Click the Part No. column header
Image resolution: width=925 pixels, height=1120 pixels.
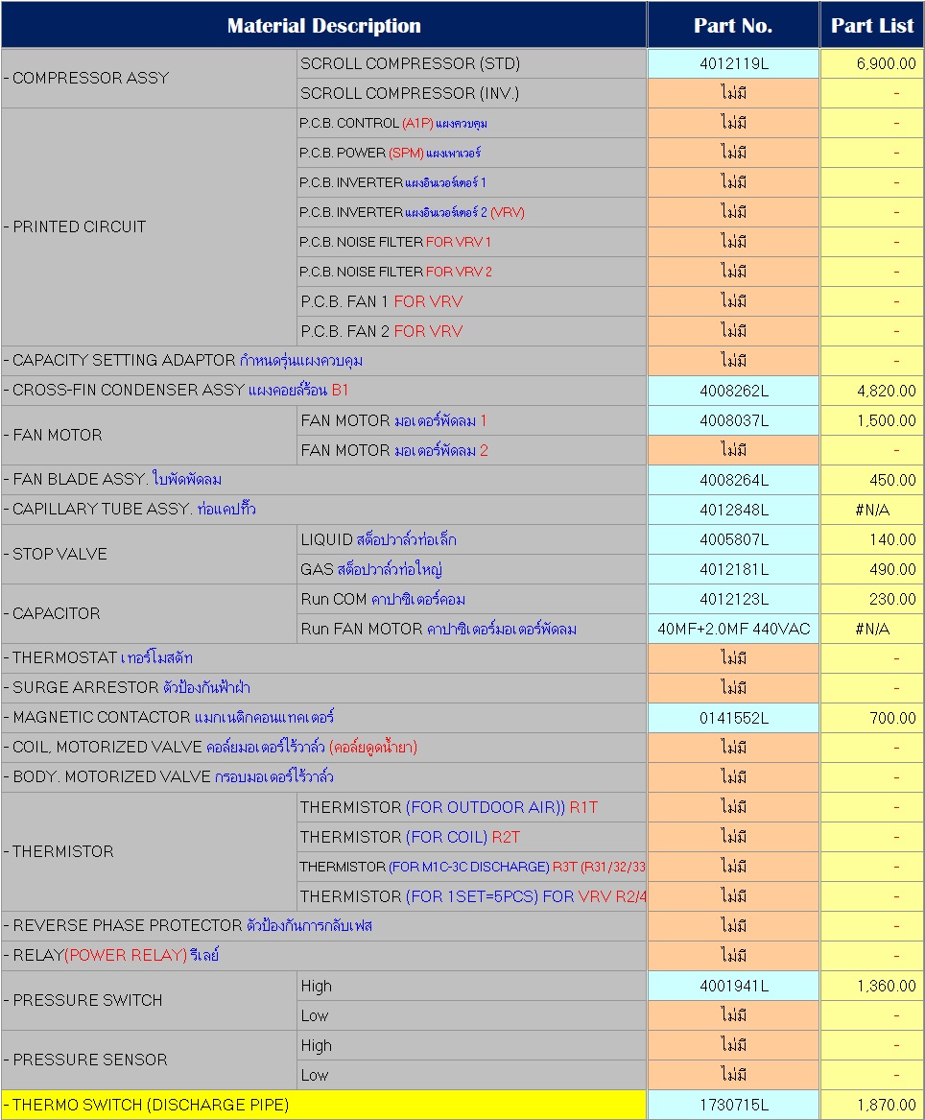tap(733, 25)
